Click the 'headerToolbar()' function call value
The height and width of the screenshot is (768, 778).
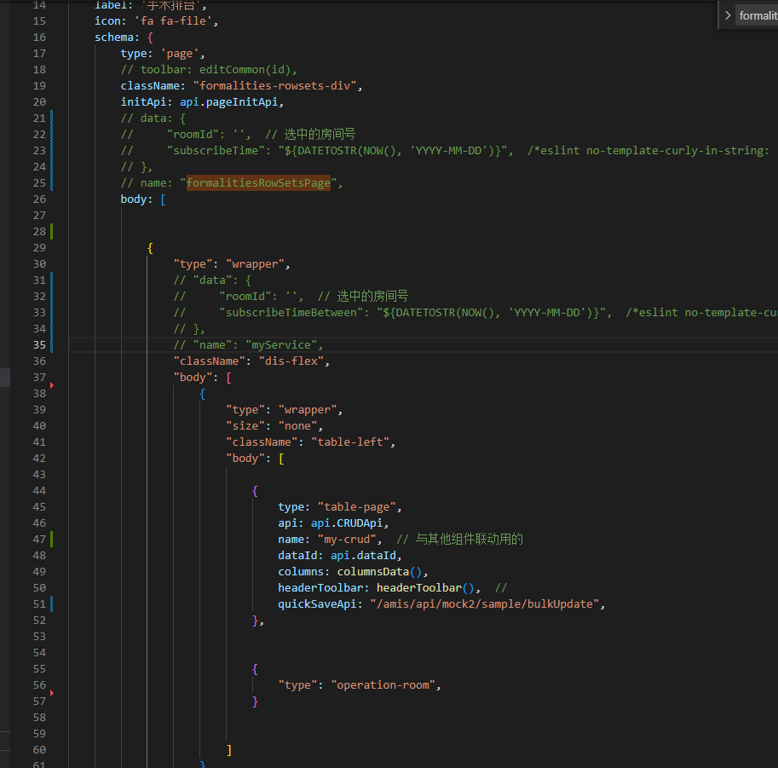[425, 588]
